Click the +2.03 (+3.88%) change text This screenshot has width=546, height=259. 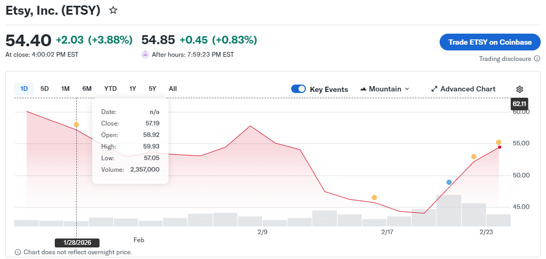94,40
